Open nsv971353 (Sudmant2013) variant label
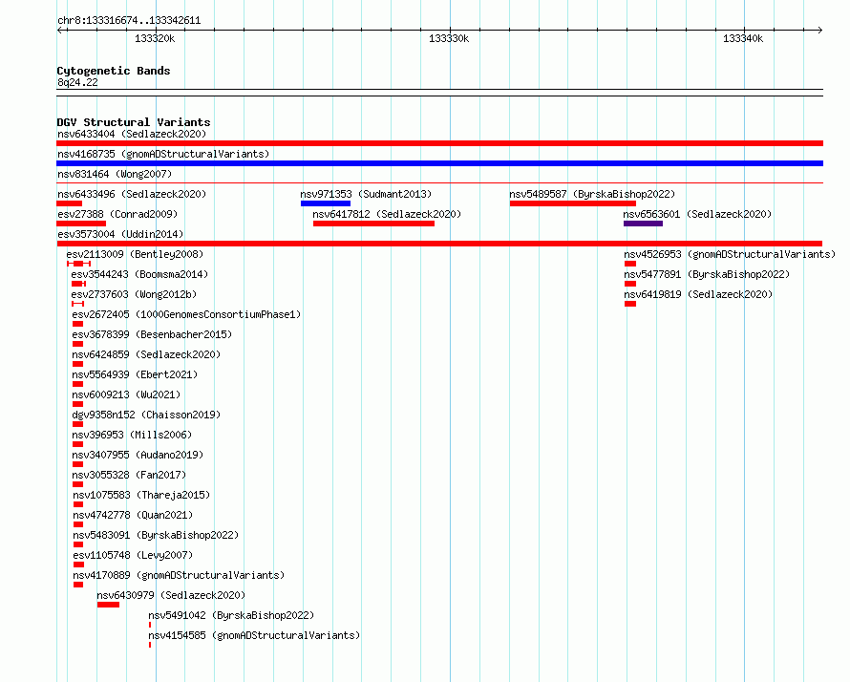 click(366, 194)
